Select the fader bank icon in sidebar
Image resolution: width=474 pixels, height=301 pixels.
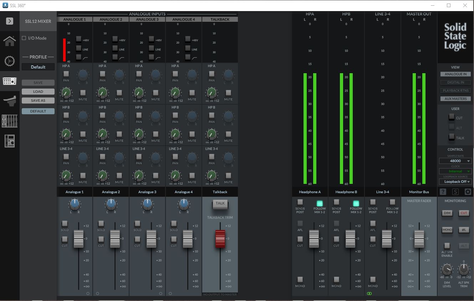(x=10, y=121)
